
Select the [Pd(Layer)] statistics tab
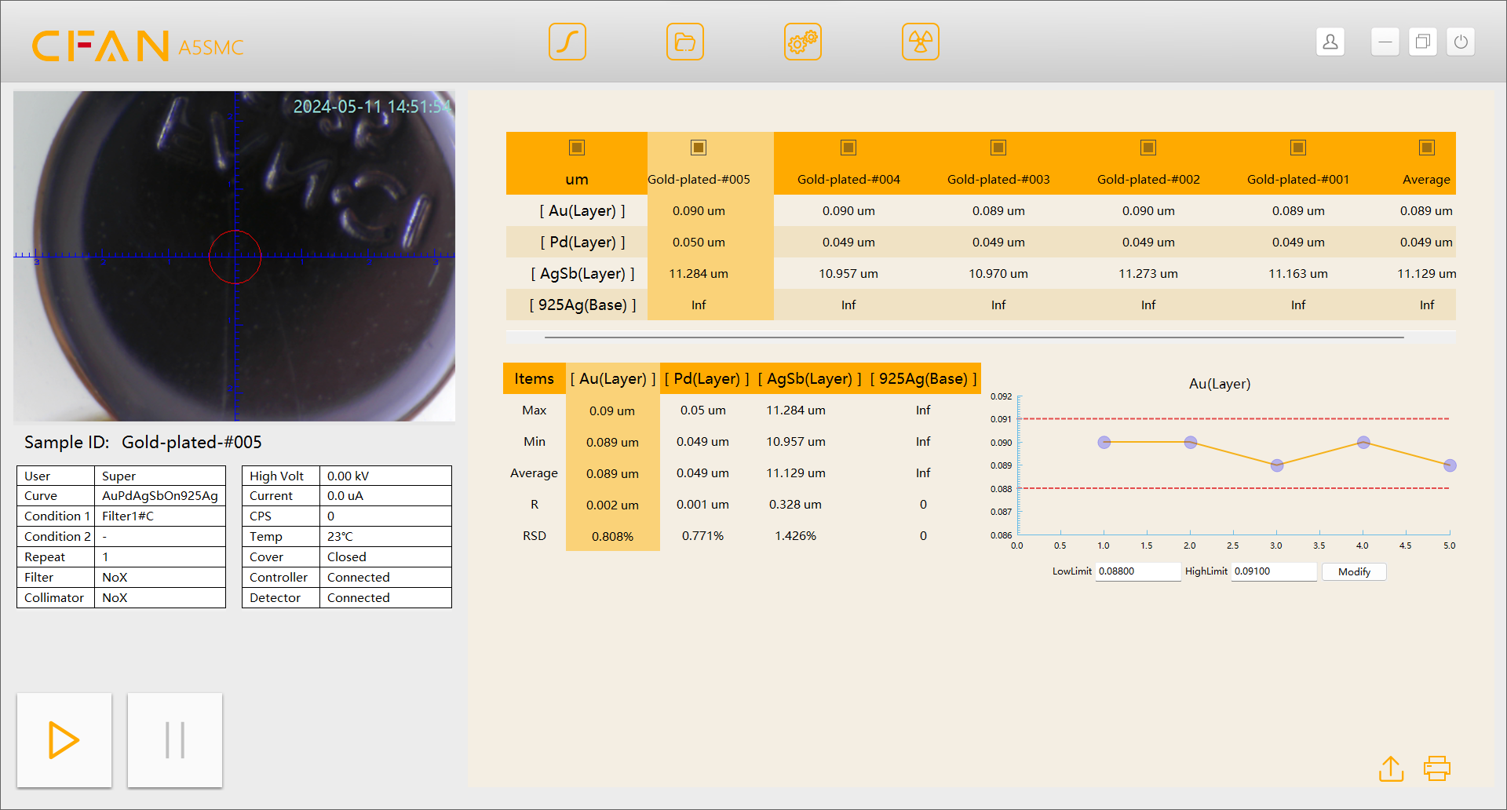[706, 378]
